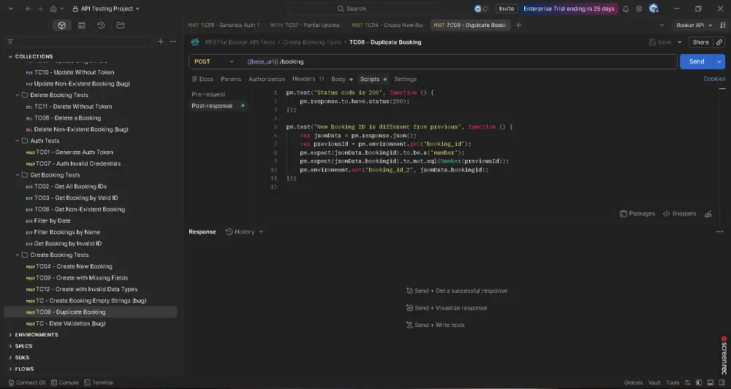Toggle the sidebar layout icon in footer
This screenshot has width=731, height=389.
[698, 382]
